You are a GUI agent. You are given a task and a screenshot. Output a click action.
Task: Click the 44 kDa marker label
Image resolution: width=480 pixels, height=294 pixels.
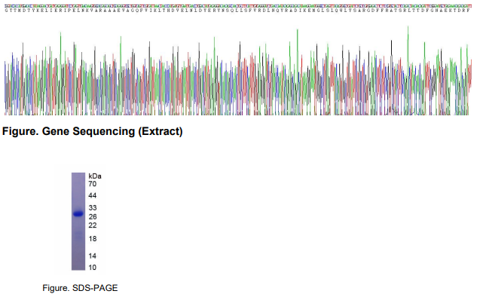(x=93, y=195)
